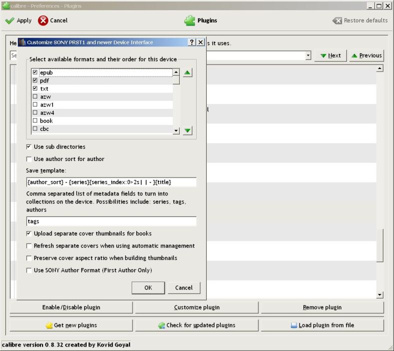Click the Previous search button

(366, 55)
